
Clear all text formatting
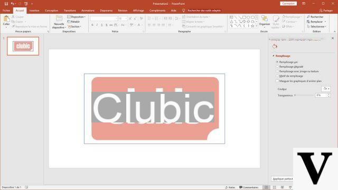[x=141, y=19]
